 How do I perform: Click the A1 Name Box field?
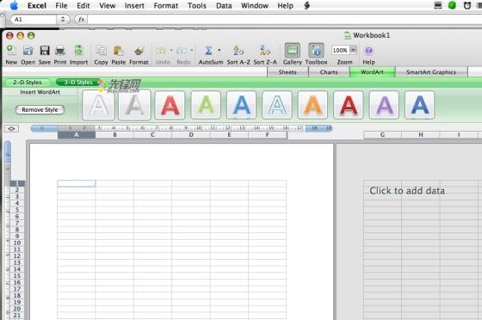coord(34,19)
